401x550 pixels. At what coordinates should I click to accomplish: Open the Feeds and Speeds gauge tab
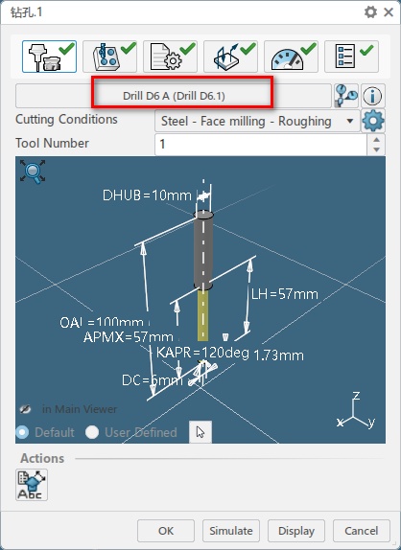click(x=291, y=57)
